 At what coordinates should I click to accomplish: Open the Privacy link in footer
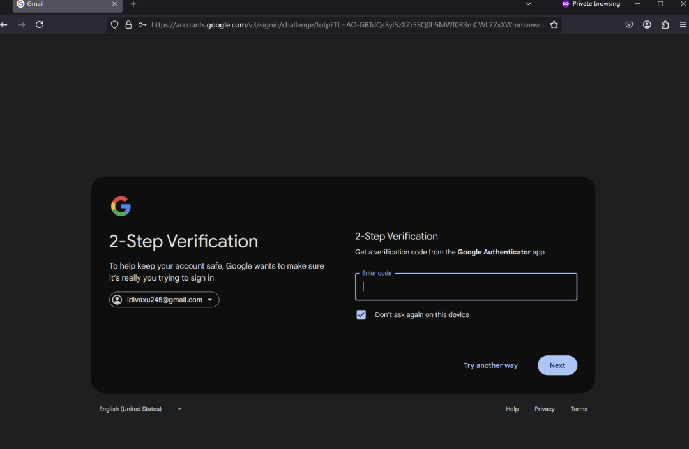click(x=544, y=409)
